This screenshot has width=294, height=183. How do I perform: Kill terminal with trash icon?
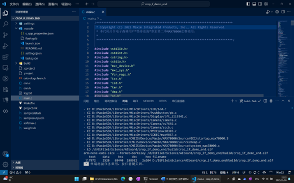pyautogui.click(x=271, y=101)
